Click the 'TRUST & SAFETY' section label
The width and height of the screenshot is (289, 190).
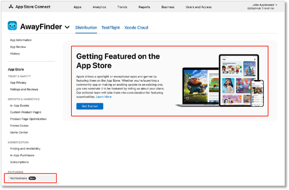(x=19, y=76)
